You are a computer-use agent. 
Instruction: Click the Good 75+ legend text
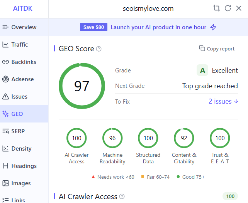pyautogui.click(x=194, y=177)
